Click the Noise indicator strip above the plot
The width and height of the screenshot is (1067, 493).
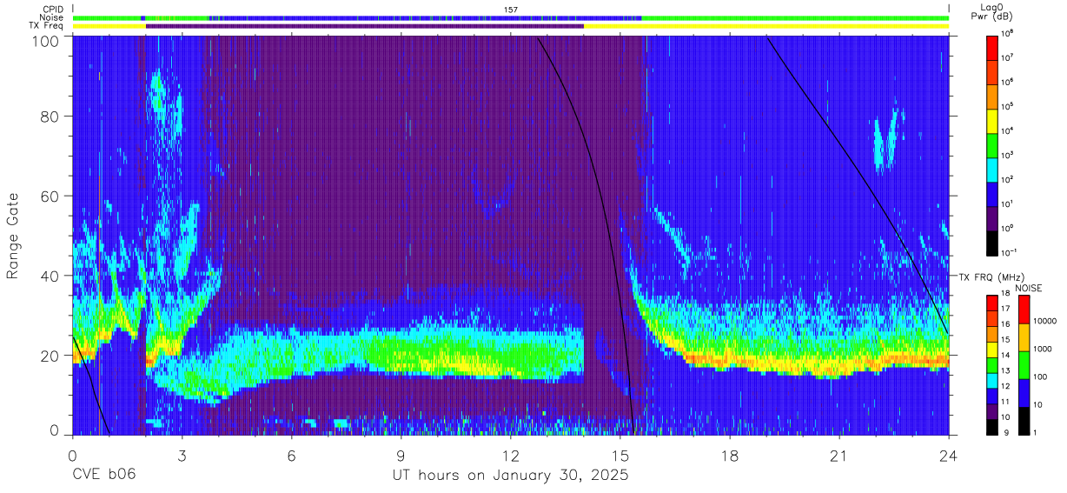point(511,17)
